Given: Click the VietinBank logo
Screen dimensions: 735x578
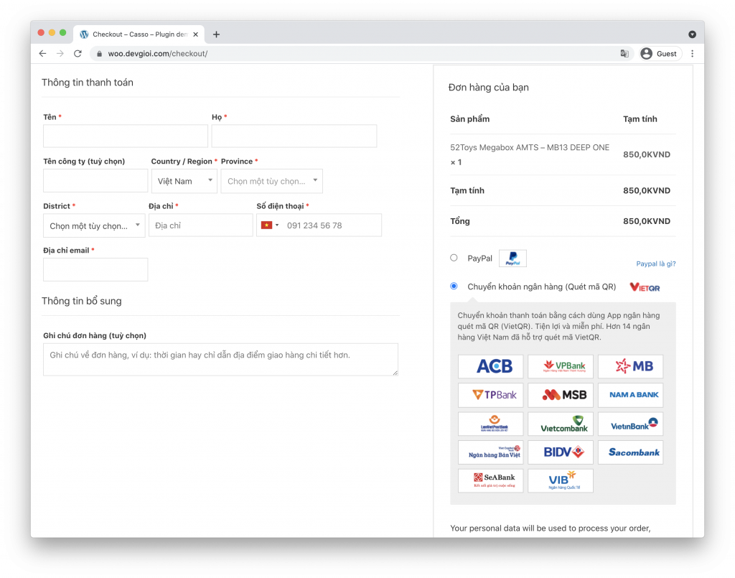Looking at the screenshot, I should click(630, 424).
